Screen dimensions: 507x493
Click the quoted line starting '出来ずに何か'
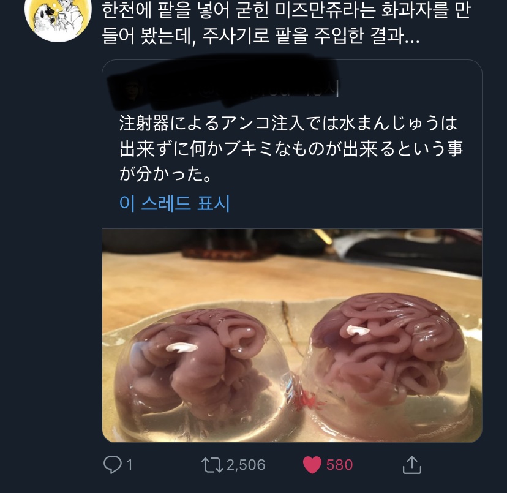(x=291, y=149)
